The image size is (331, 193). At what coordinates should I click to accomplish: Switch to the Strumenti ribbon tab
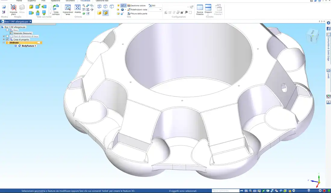tap(70, 1)
